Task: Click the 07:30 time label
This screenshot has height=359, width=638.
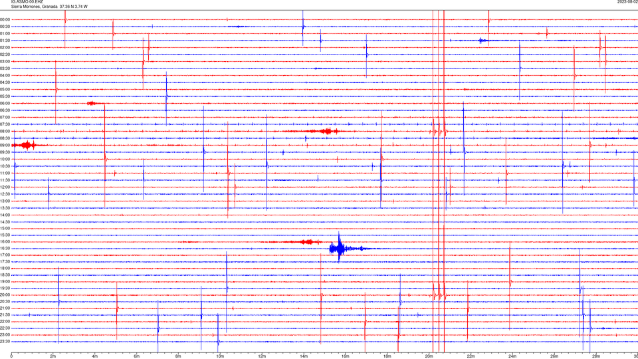Action: point(5,124)
